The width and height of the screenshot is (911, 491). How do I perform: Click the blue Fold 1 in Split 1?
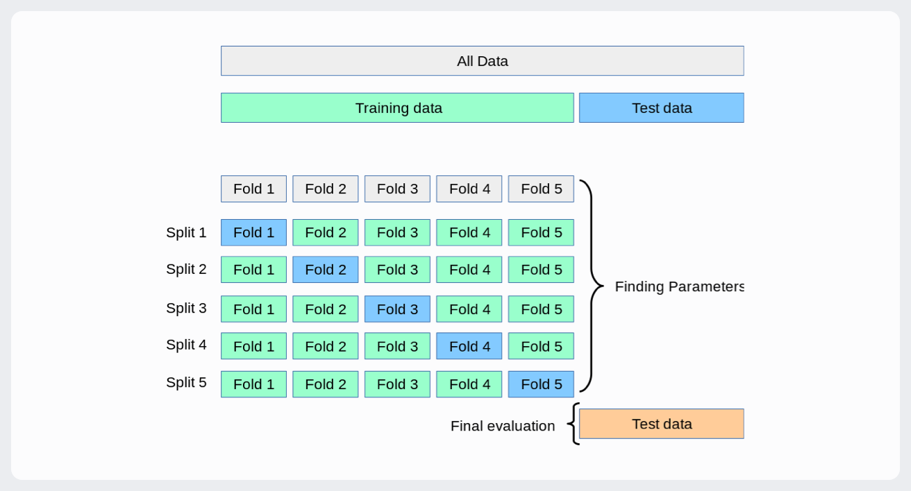click(253, 232)
